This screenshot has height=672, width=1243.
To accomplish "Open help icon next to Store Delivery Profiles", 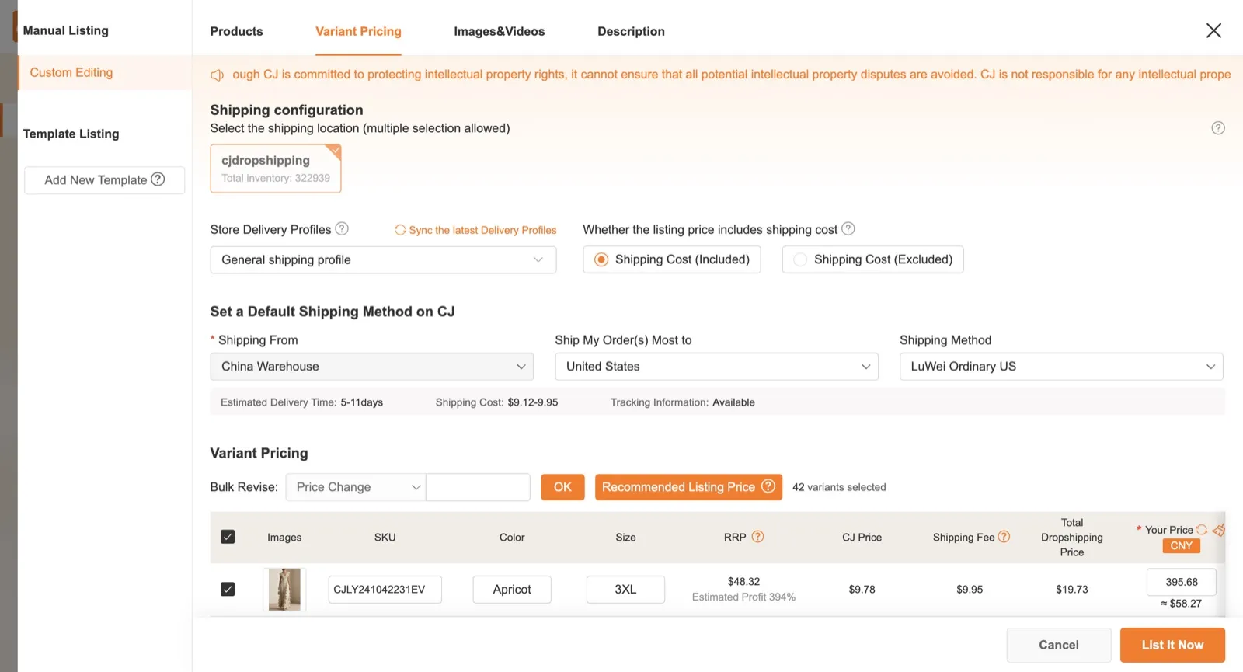I will point(342,228).
